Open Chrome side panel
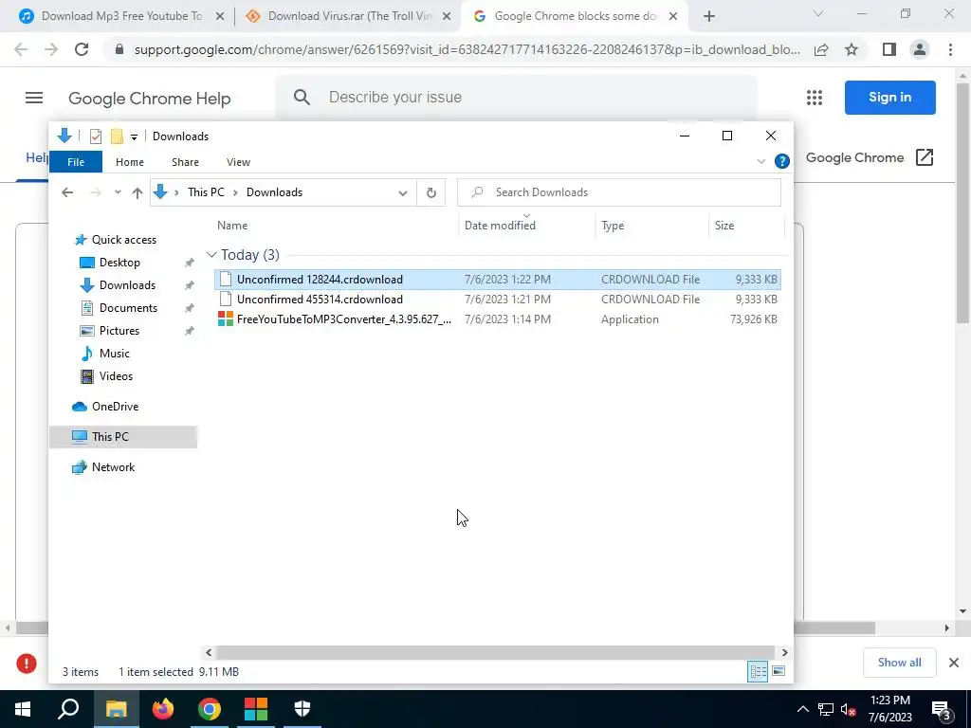Screen dimensions: 971x728 click(x=889, y=49)
